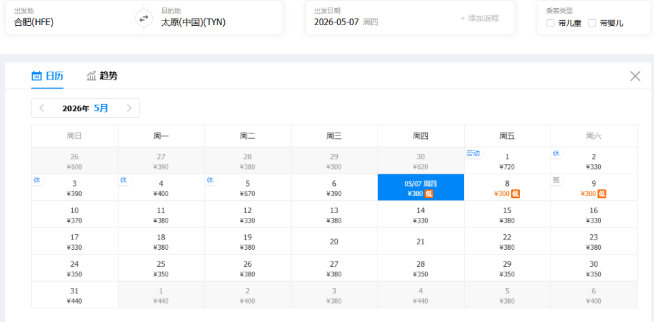Select May 6 priced ¥390
Screen dimensions: 654x322
[334, 187]
